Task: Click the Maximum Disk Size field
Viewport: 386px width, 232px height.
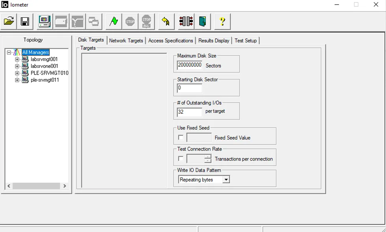Action: (x=190, y=65)
